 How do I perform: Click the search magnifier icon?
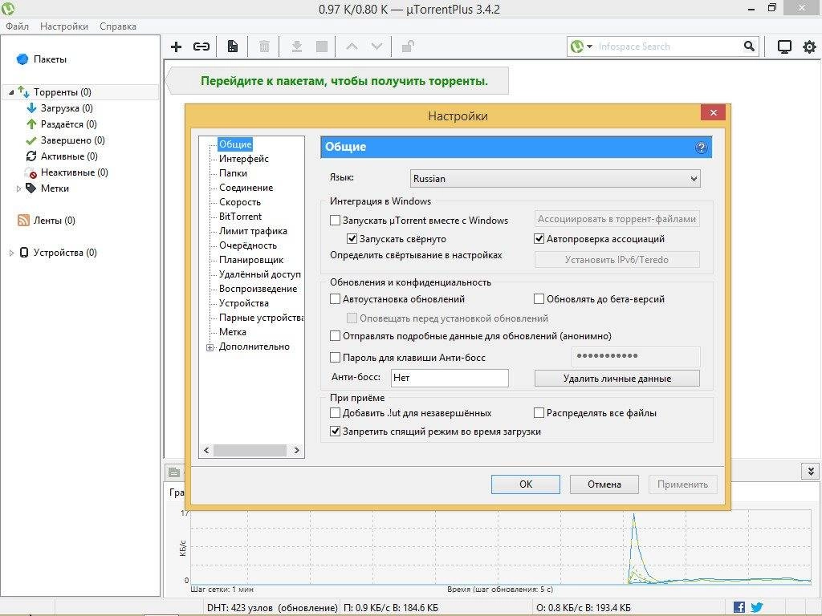(749, 47)
